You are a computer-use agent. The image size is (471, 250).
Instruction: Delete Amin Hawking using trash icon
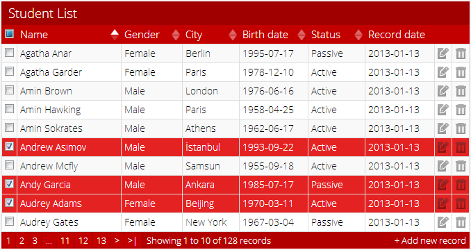click(x=461, y=110)
